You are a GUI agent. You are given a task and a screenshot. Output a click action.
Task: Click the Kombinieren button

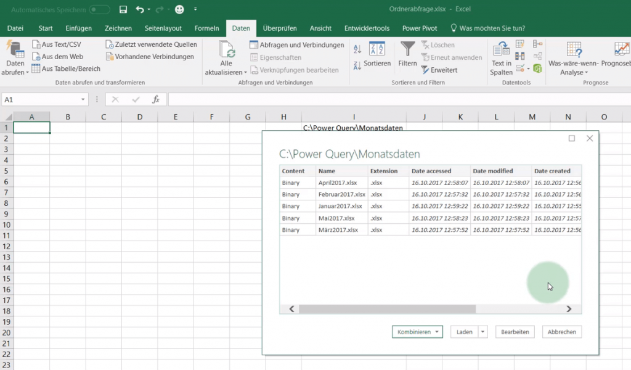click(417, 332)
